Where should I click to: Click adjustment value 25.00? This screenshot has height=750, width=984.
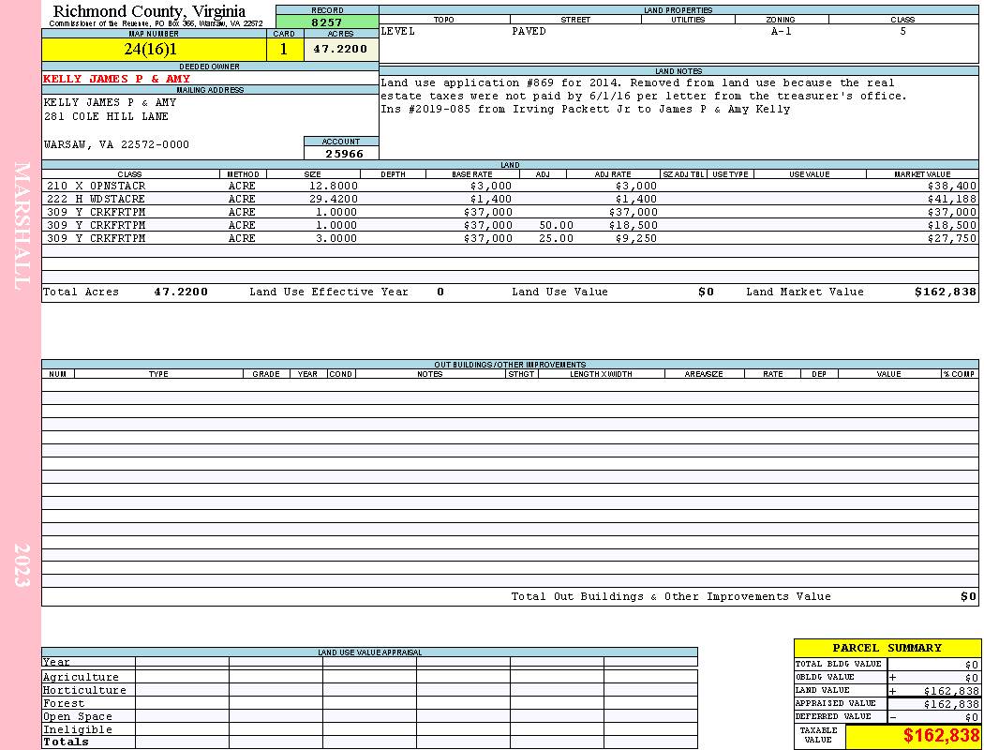pyautogui.click(x=556, y=239)
